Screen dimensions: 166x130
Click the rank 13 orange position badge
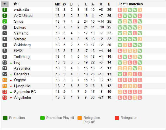[x=5, y=80]
